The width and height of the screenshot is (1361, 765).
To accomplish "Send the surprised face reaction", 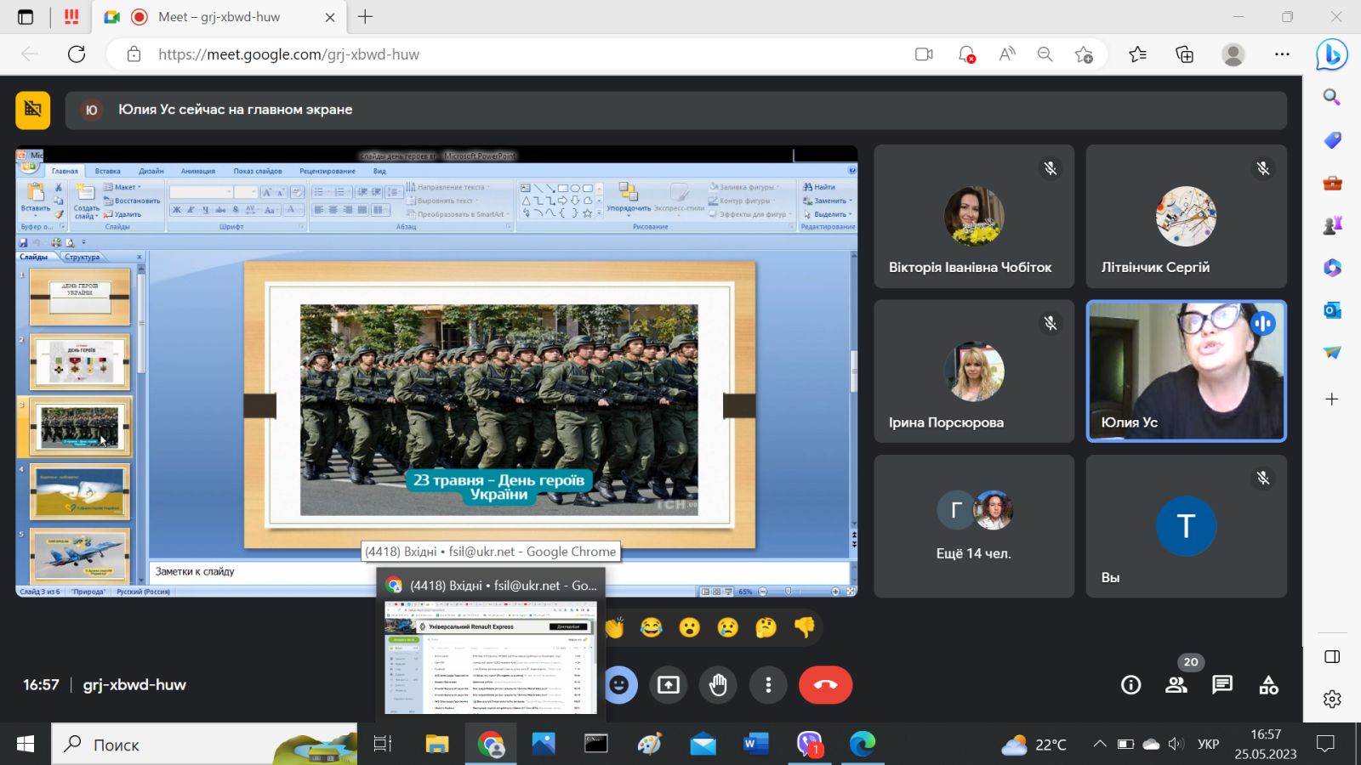I will (689, 628).
